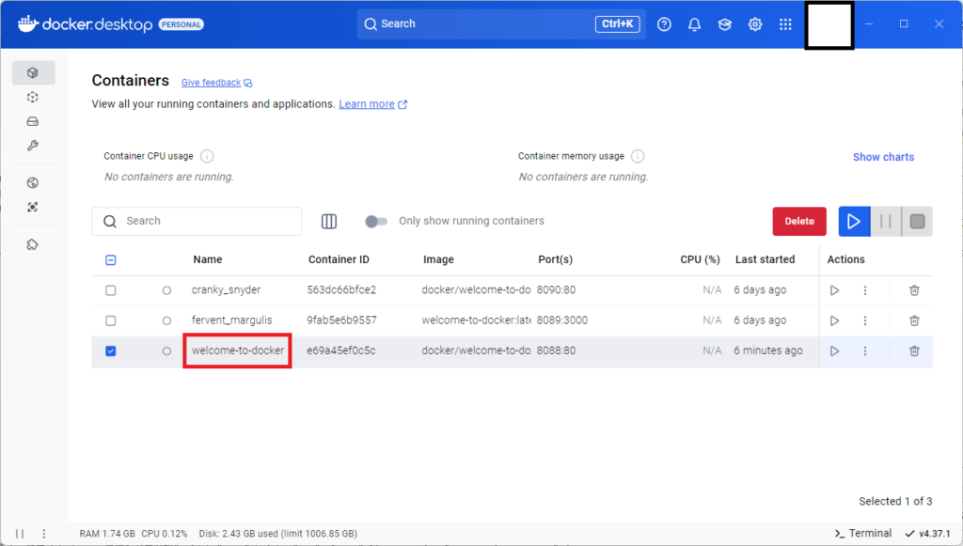Click version v4.37.1 in status bar
Screen dimensions: 963x546
[927, 534]
